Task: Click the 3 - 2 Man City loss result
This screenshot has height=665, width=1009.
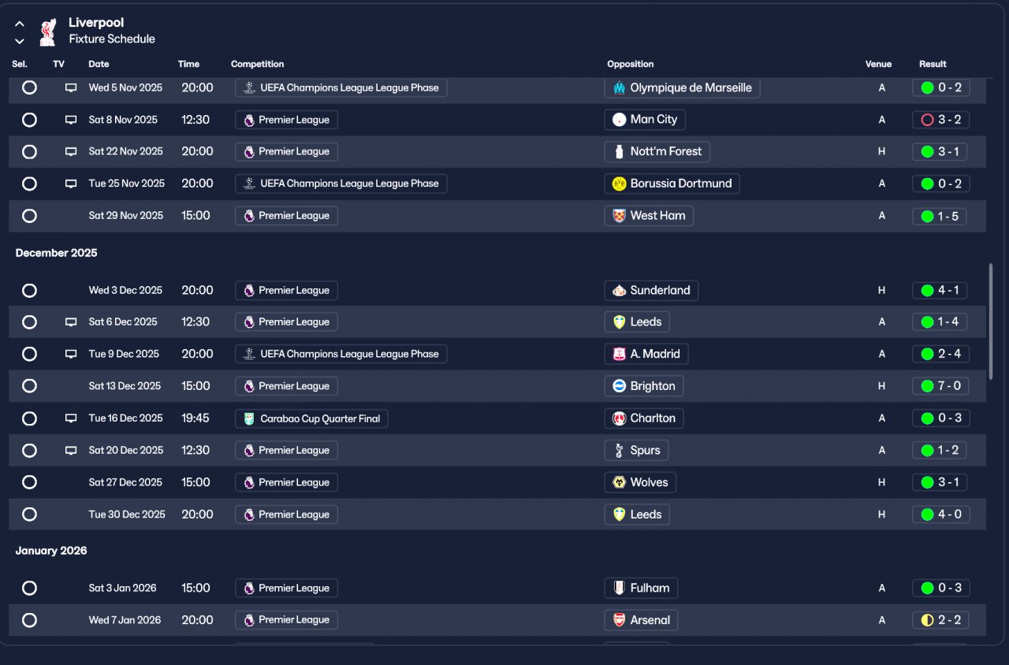Action: [940, 120]
